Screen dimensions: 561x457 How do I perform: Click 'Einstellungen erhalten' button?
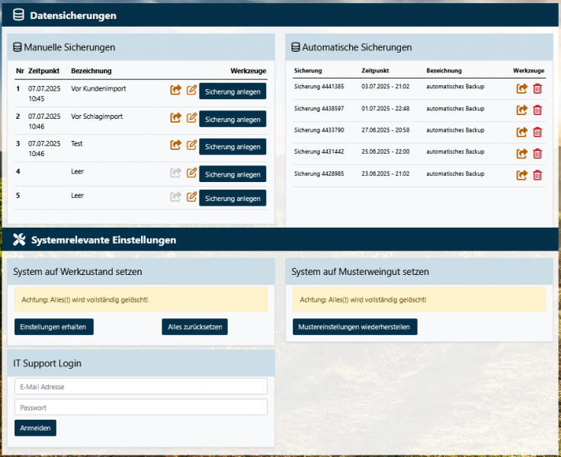53,327
